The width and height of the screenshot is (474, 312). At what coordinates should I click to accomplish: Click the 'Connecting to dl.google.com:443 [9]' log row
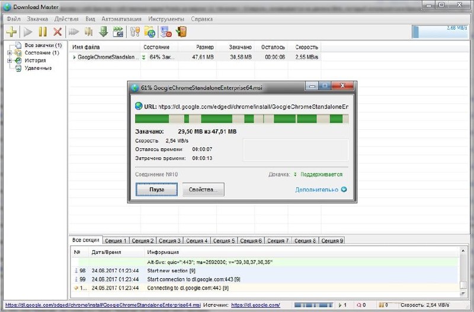[x=265, y=288]
